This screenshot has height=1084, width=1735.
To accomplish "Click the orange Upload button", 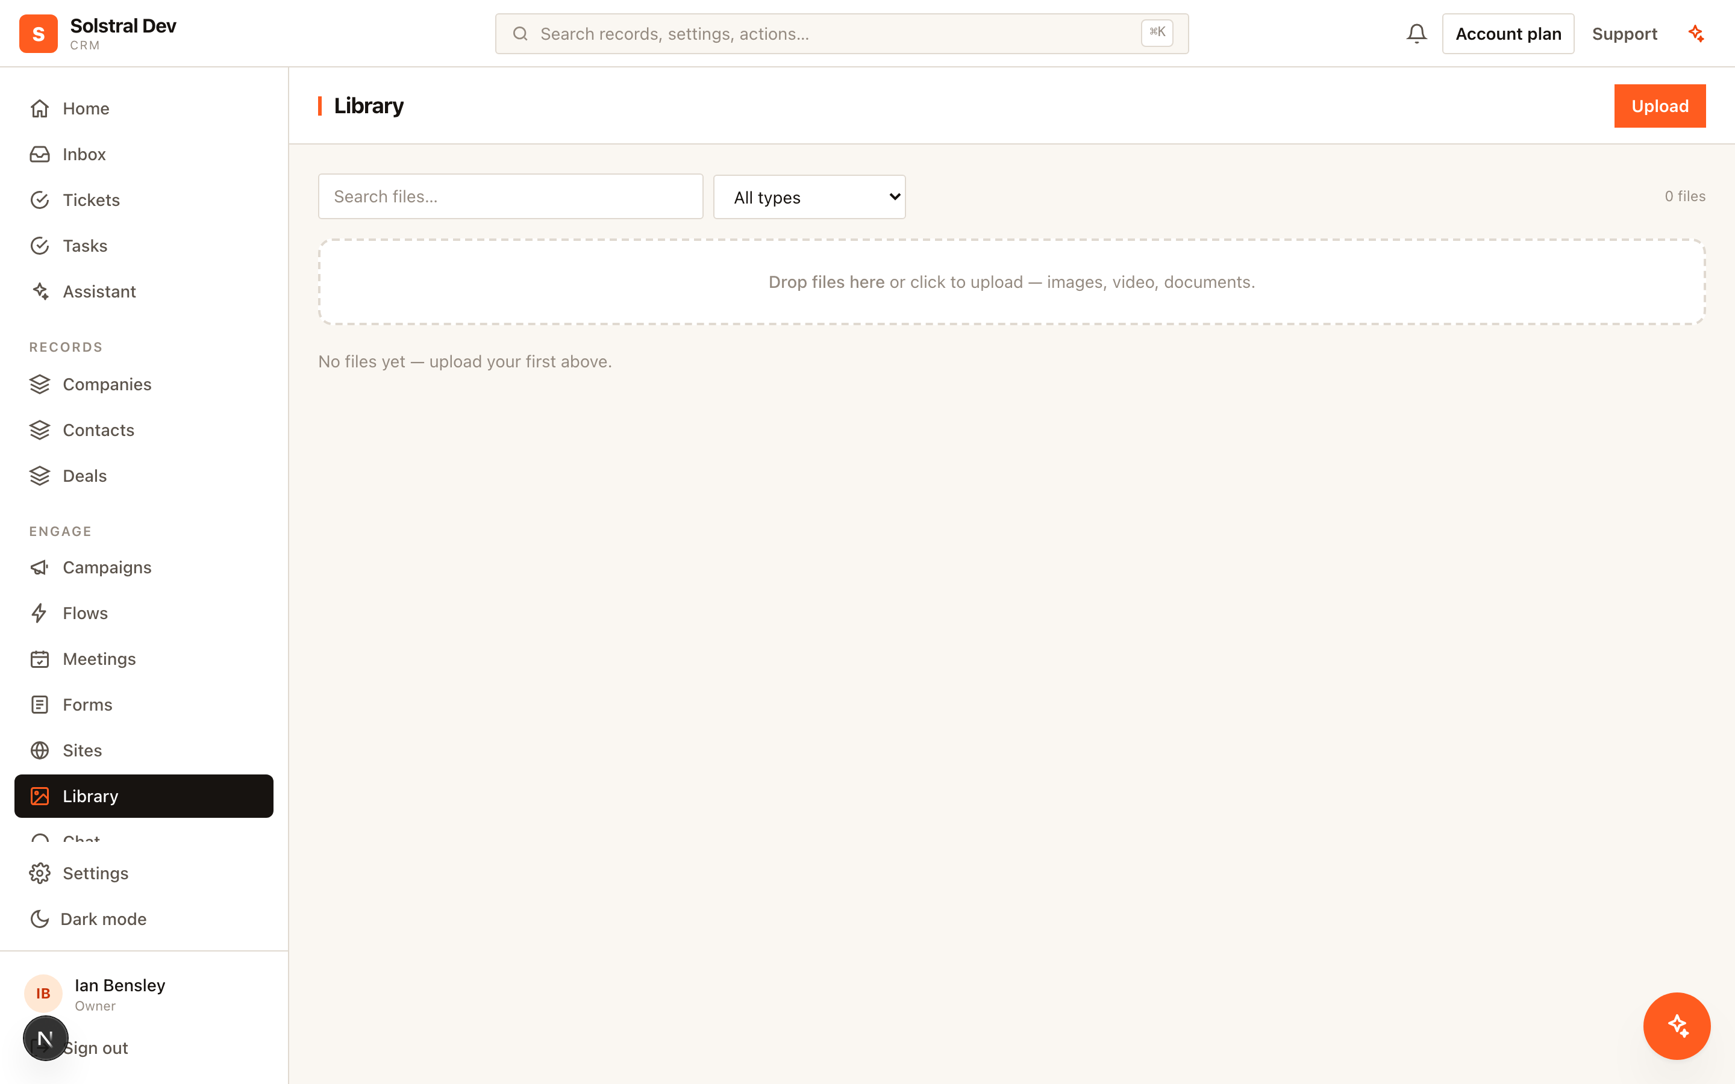I will point(1660,106).
